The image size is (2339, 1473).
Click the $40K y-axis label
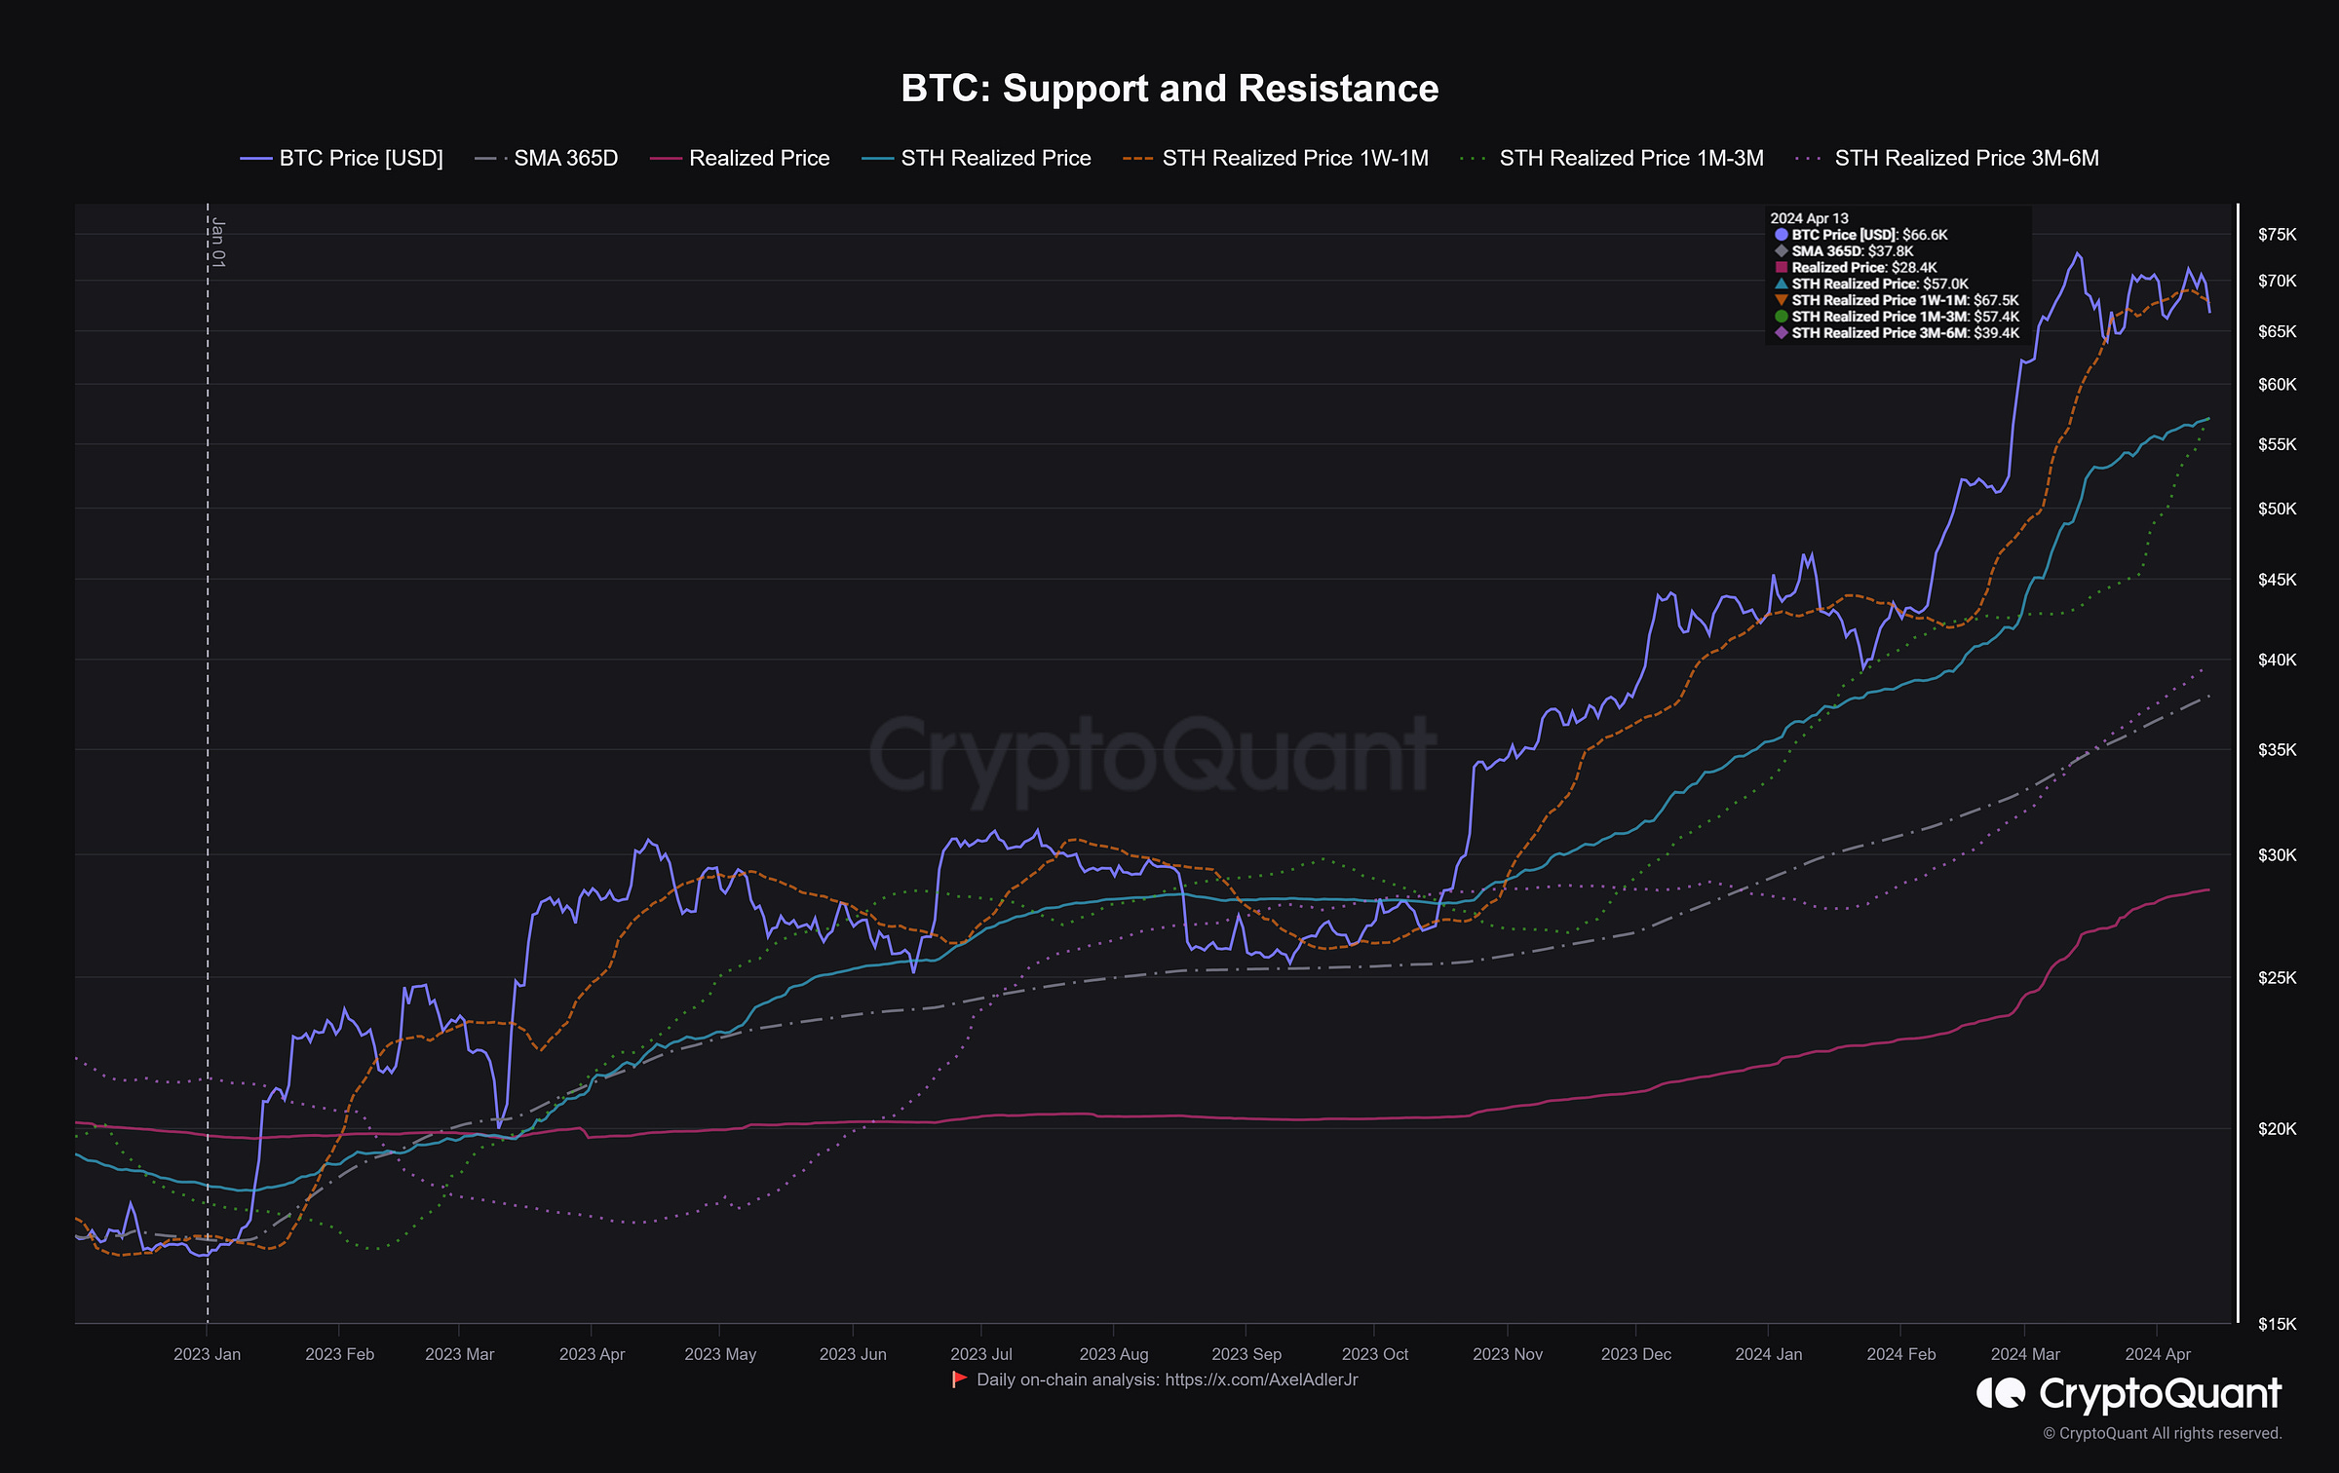pos(2277,660)
